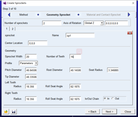The height and width of the screenshot is (117, 138).
Task: Click the 'Geometry' section label
Action: [10, 51]
